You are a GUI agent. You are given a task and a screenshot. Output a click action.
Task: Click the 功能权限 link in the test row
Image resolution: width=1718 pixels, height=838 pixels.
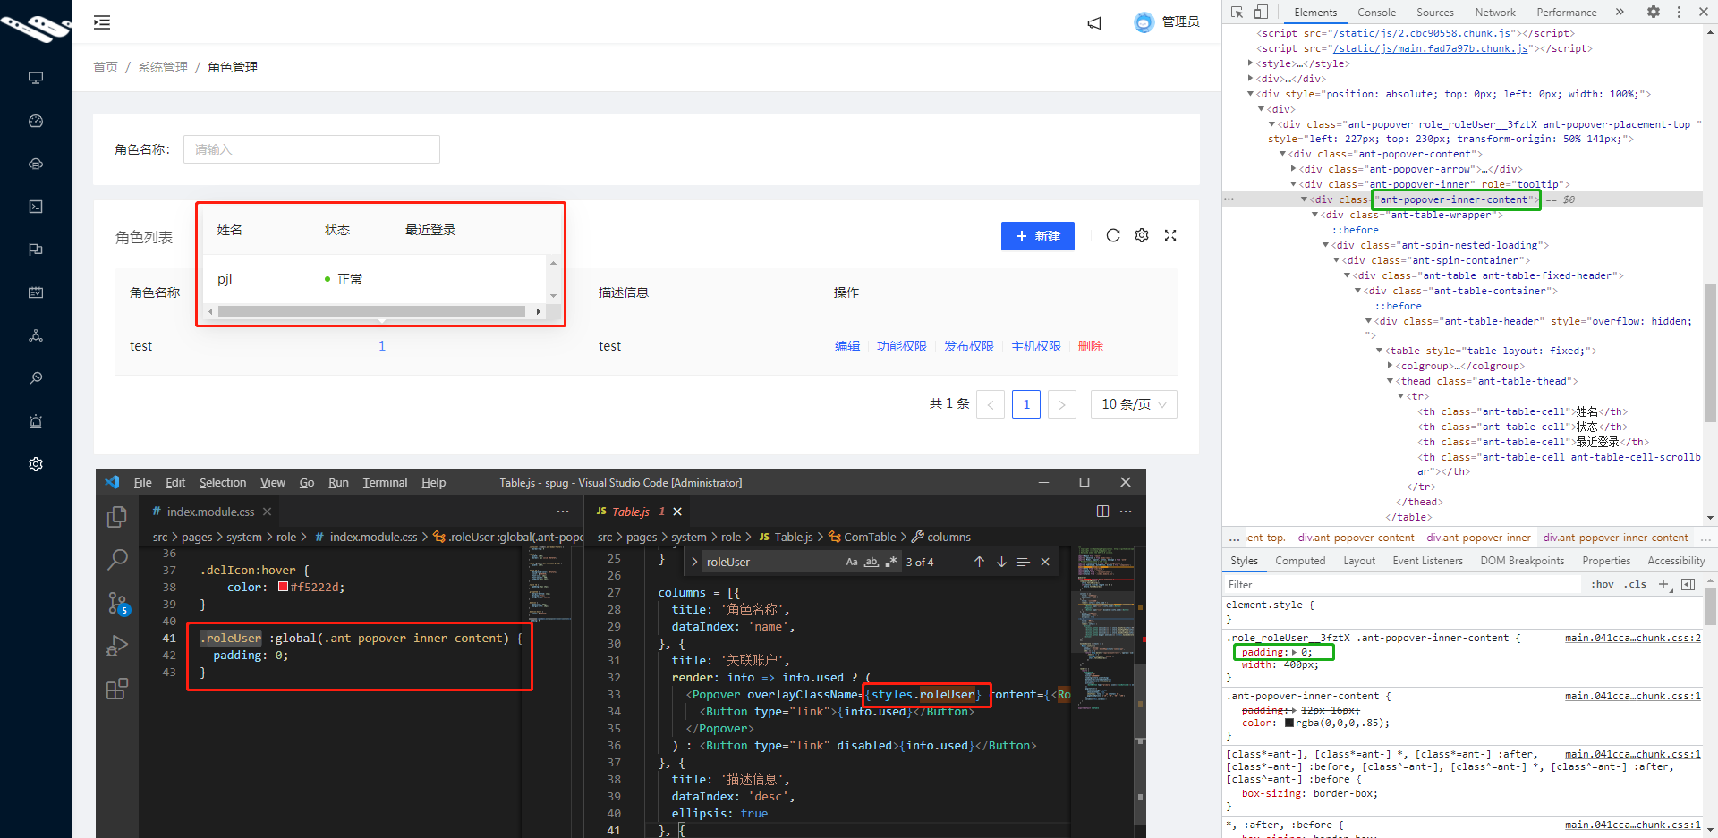(902, 346)
